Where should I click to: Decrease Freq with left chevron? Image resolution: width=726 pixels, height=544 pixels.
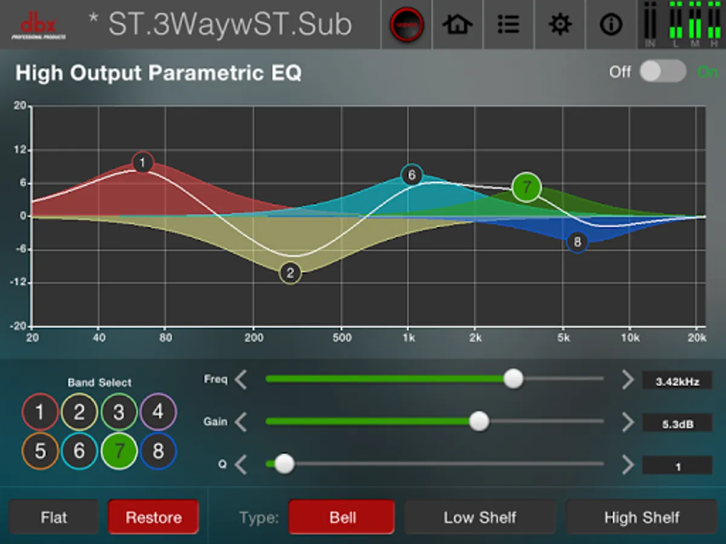(241, 380)
